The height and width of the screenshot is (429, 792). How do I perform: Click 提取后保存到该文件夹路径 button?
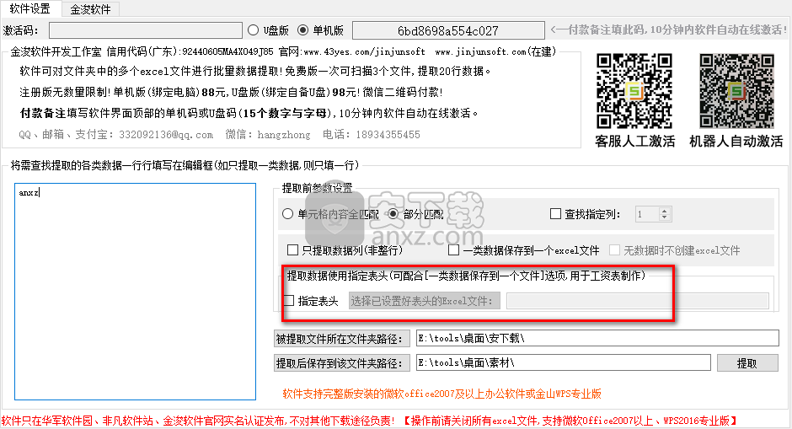click(342, 363)
